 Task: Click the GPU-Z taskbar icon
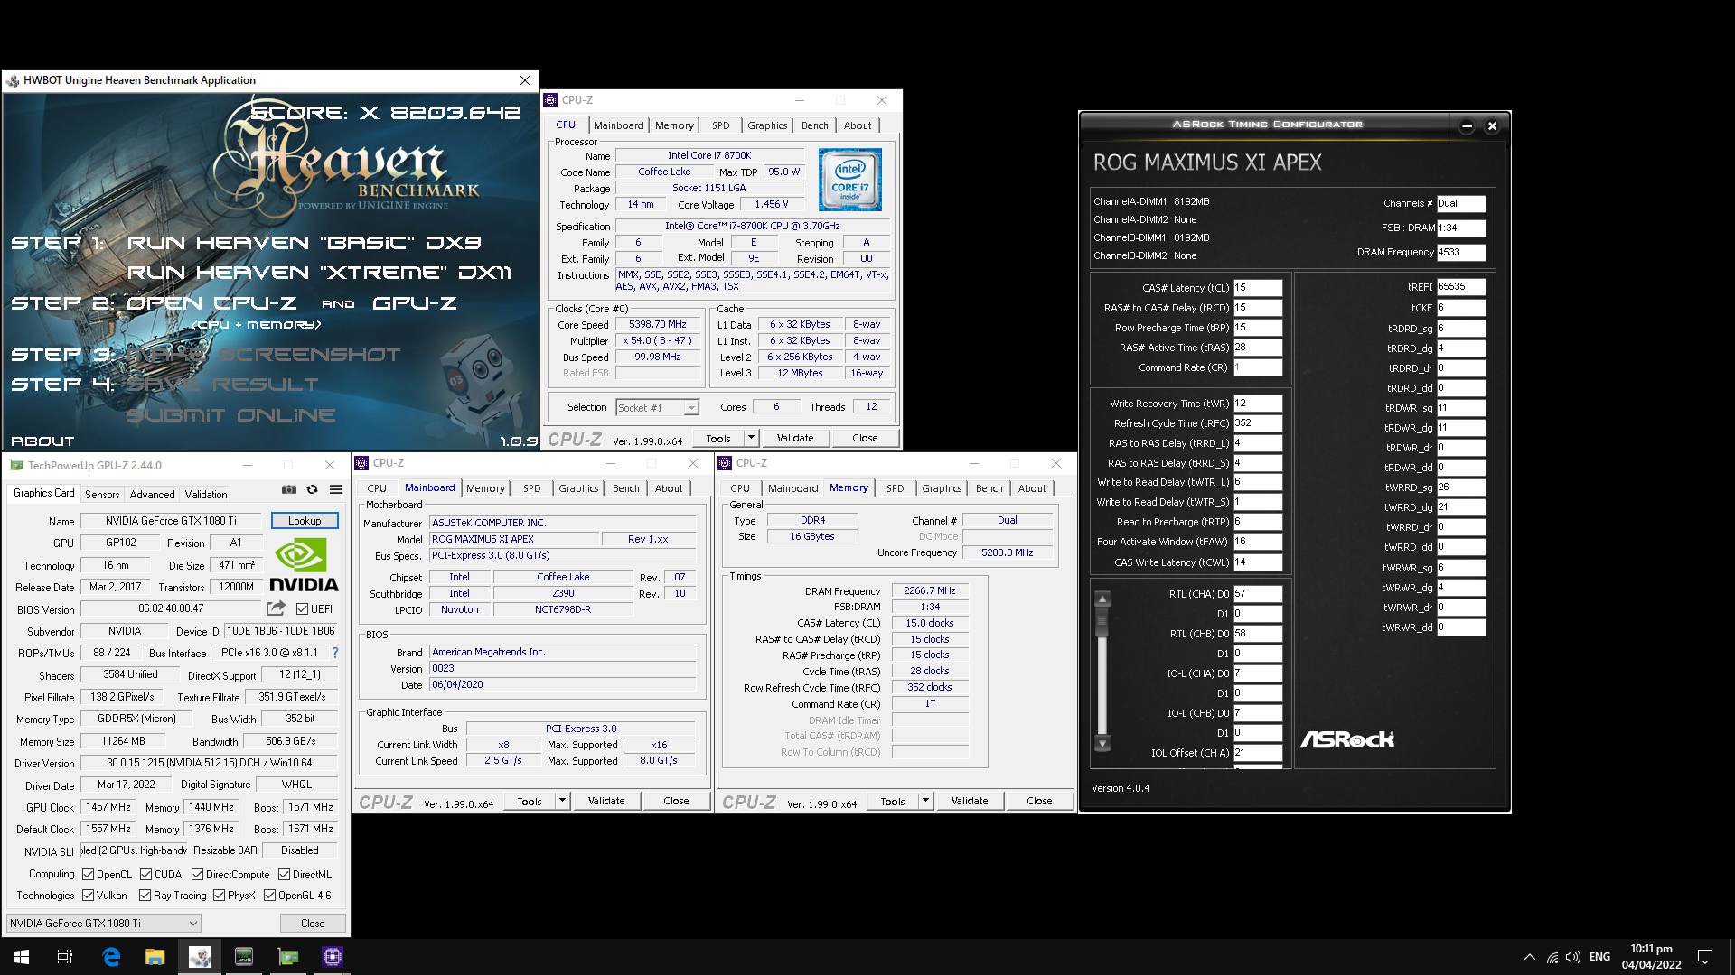click(x=288, y=957)
